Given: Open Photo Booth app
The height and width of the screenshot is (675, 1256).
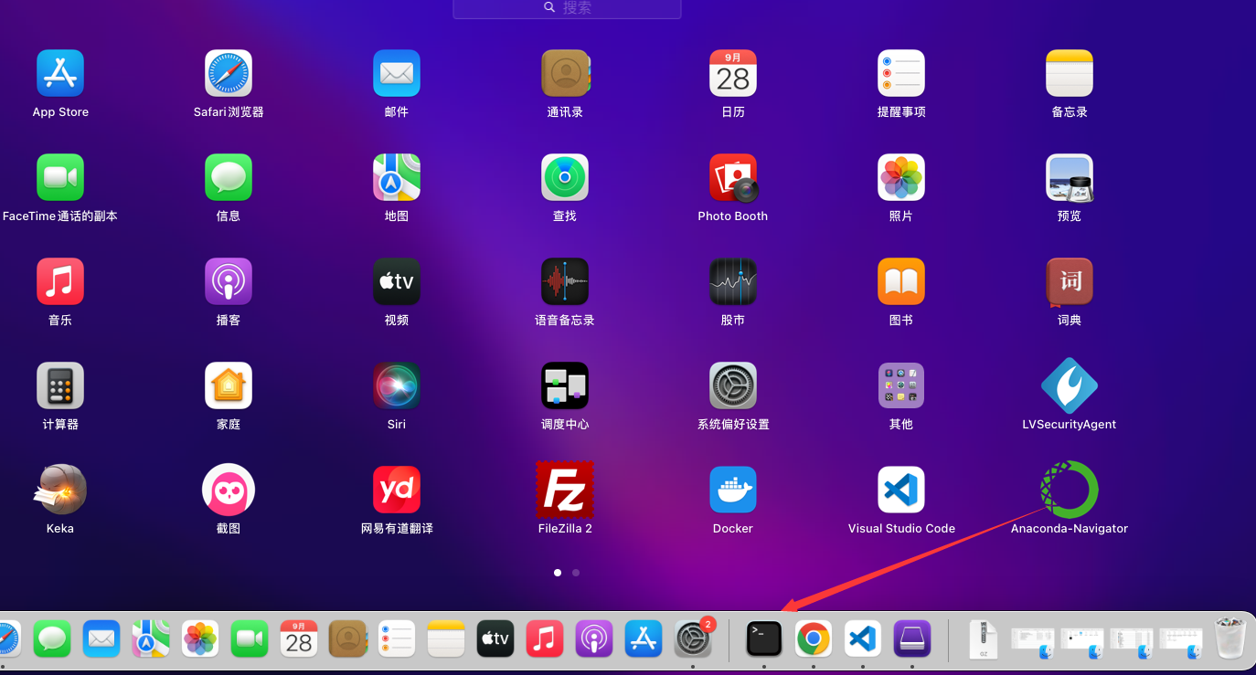Looking at the screenshot, I should click(x=733, y=177).
